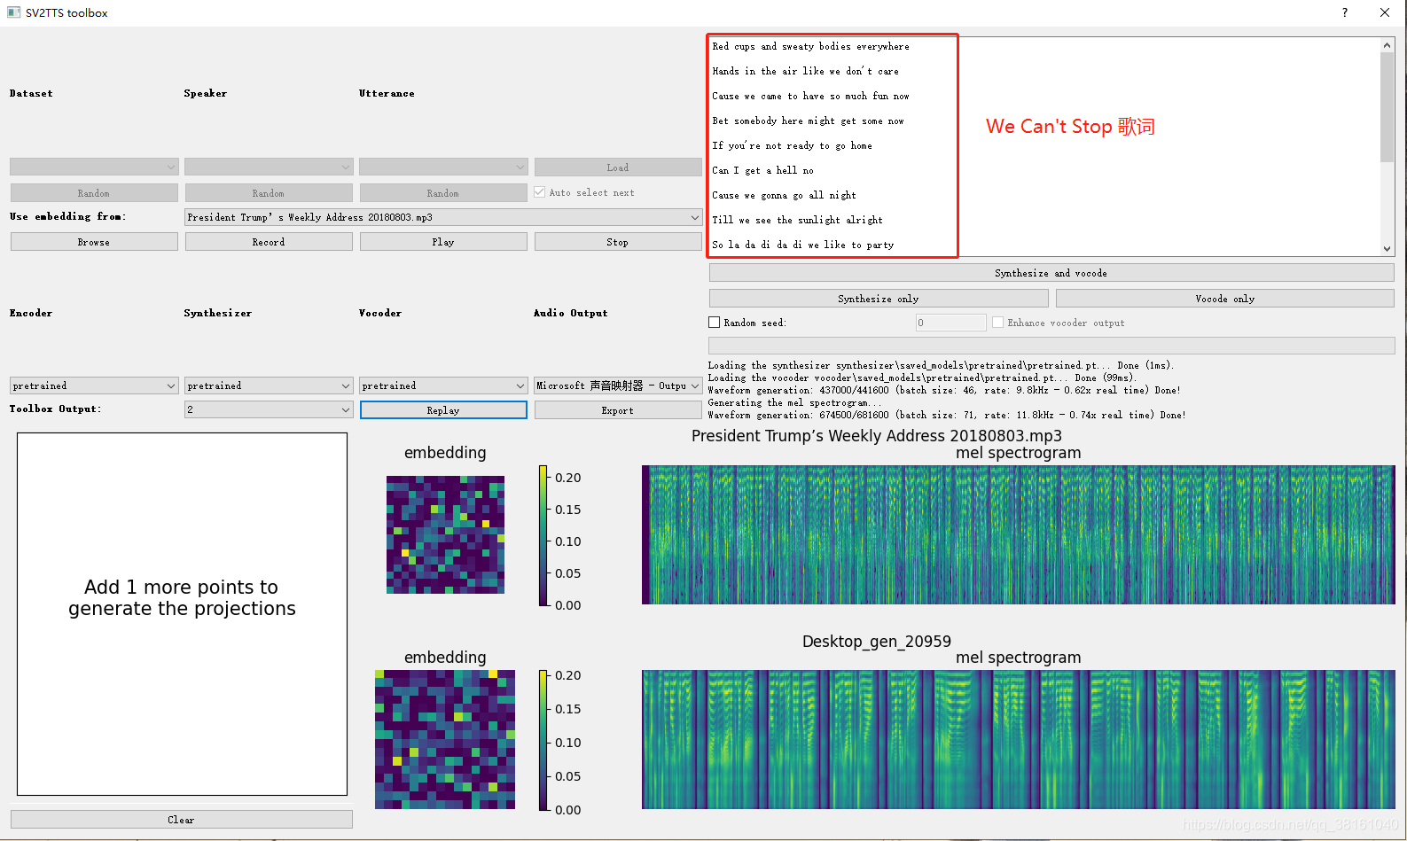The width and height of the screenshot is (1407, 841).
Task: Open the Dataset dropdown
Action: coord(94,167)
